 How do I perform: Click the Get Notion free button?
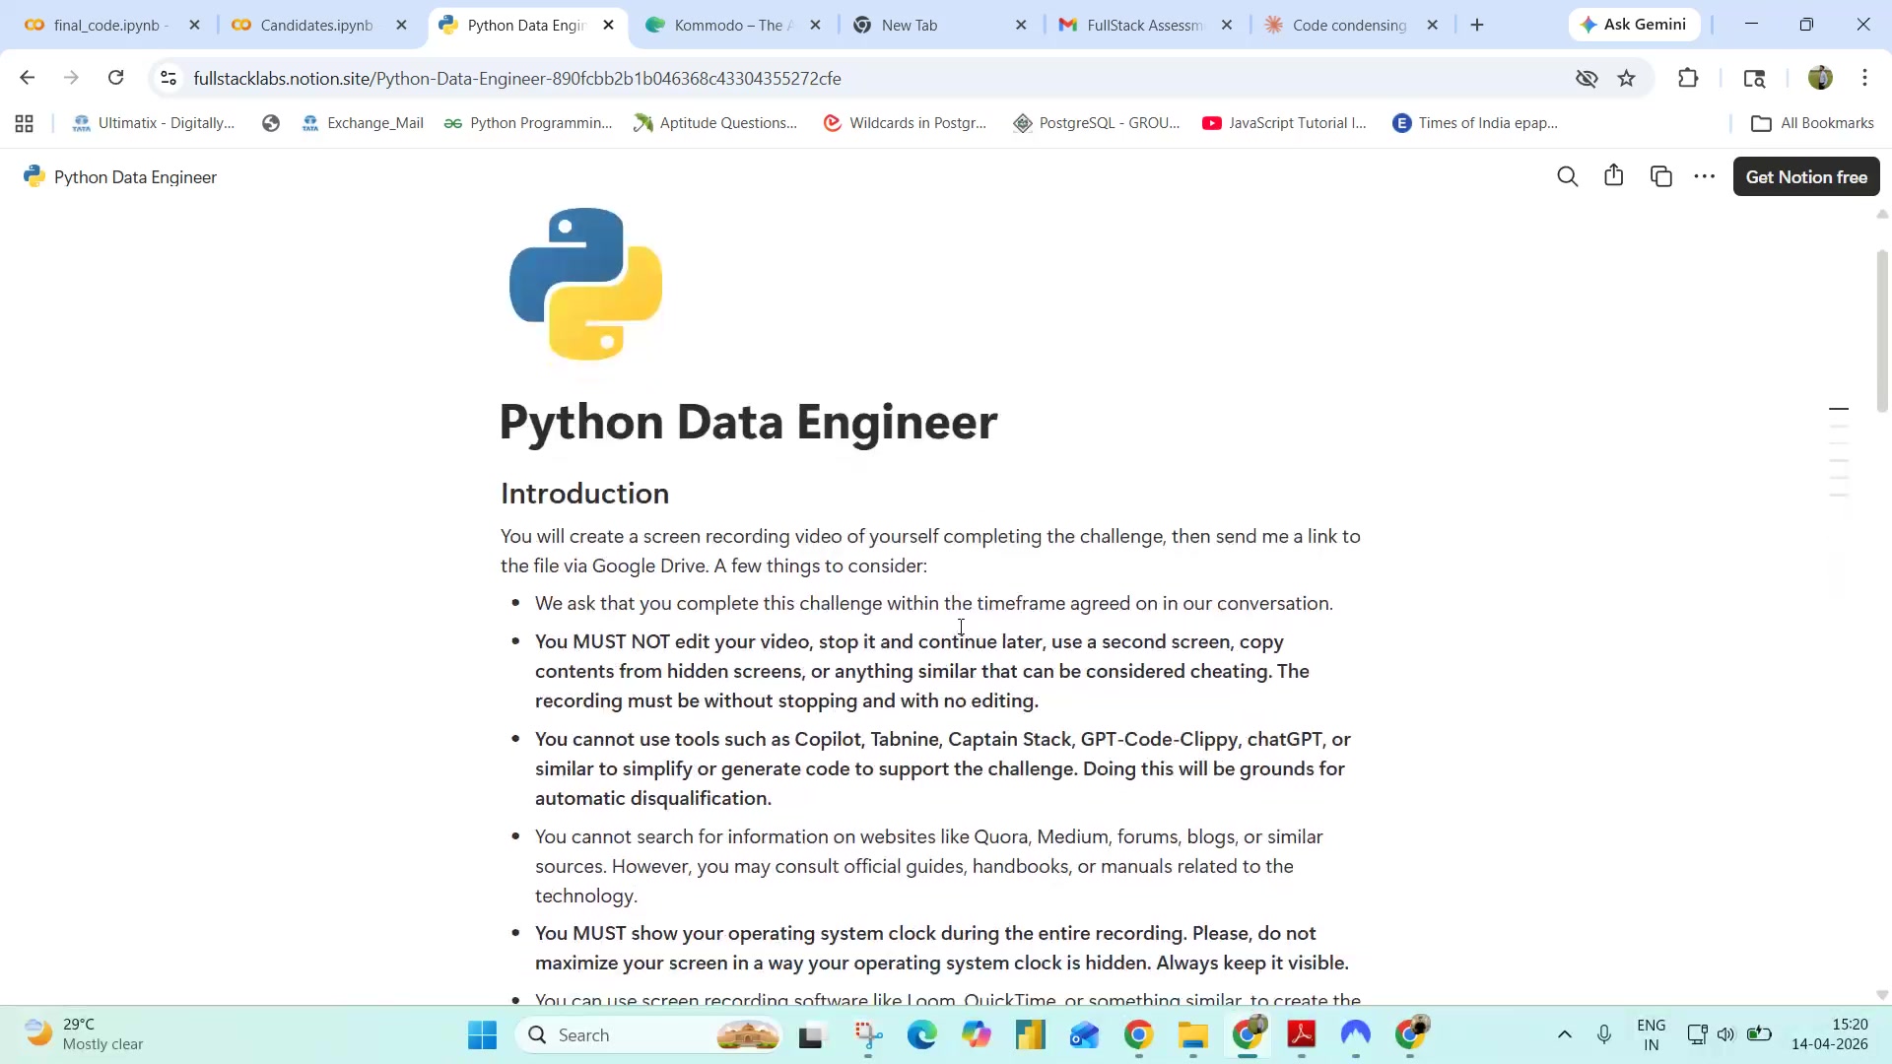point(1805,177)
